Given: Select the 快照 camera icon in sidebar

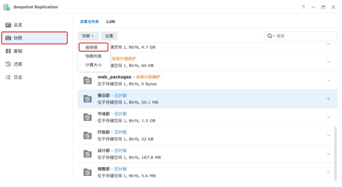Looking at the screenshot, I should [8, 38].
